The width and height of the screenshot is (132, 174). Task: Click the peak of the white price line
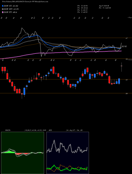pos(22,28)
